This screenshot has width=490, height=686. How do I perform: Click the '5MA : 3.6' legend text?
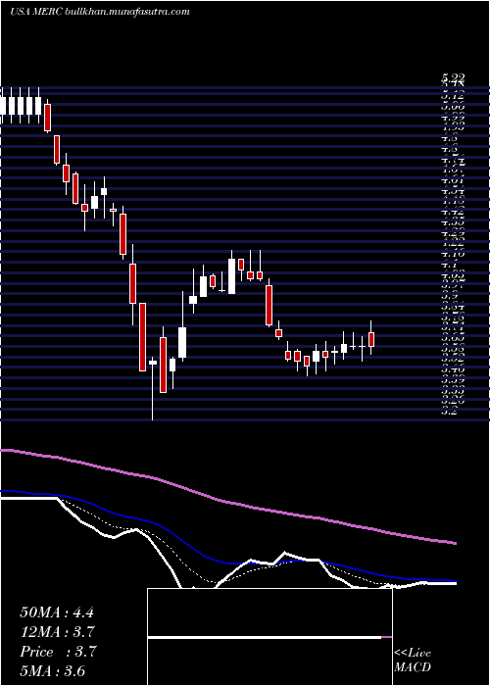53,671
